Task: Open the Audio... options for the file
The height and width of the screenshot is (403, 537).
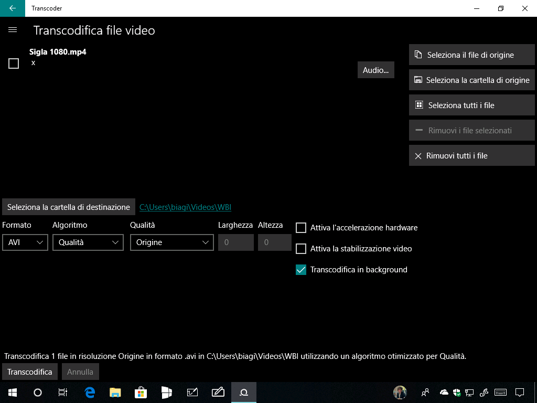Action: click(x=375, y=70)
